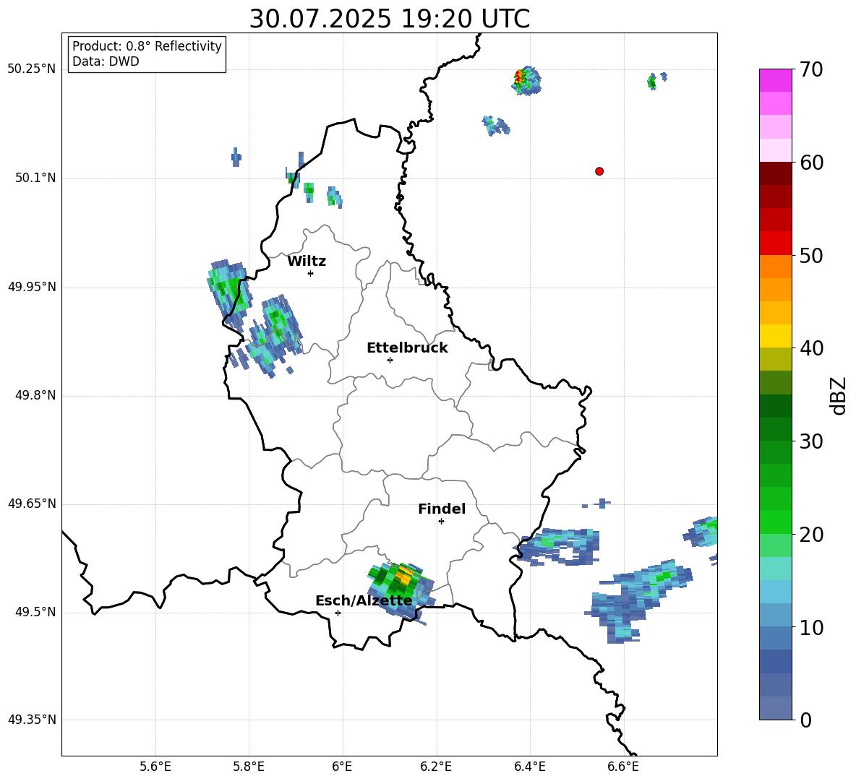The width and height of the screenshot is (856, 781).
Task: Click the Findel station cross marker
Action: coord(441,522)
